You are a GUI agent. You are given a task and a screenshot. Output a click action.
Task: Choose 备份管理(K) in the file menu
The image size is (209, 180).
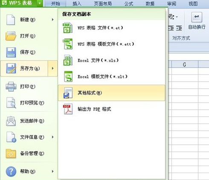click(29, 153)
